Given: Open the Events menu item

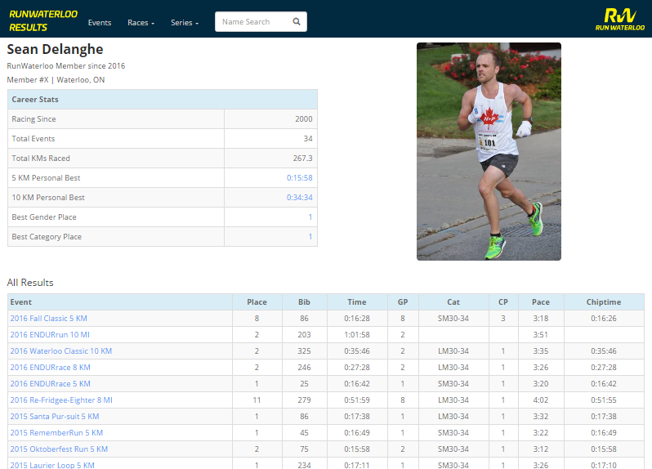Looking at the screenshot, I should 100,22.
